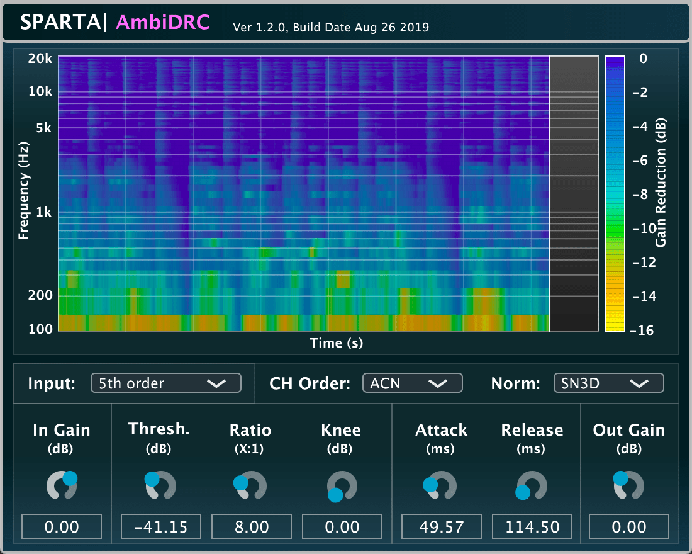Click the Thresh. knob
692x554 pixels.
tap(160, 485)
